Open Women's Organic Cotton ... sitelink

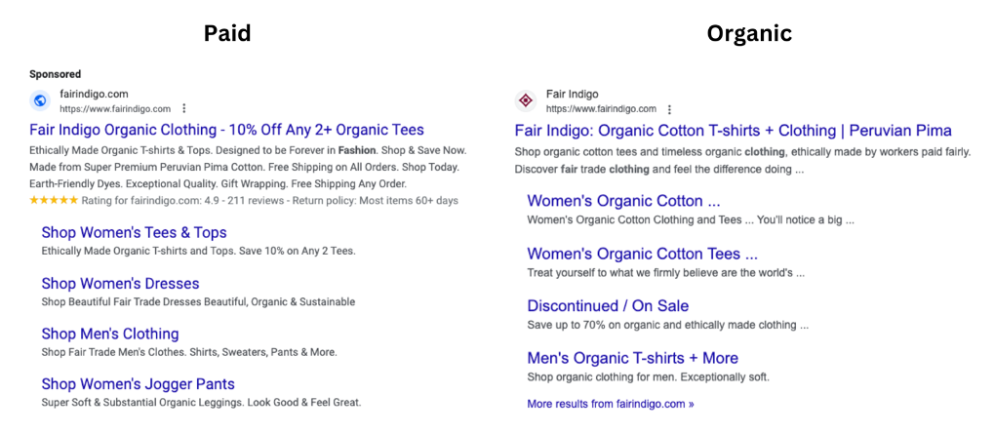623,201
